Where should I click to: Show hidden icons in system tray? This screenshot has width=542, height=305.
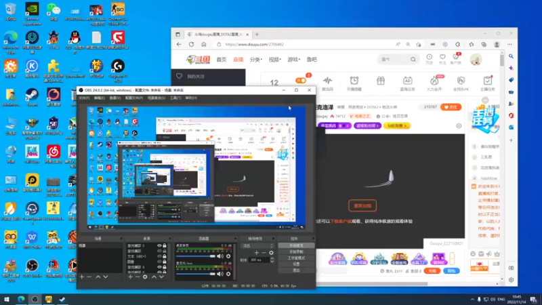tap(472, 300)
